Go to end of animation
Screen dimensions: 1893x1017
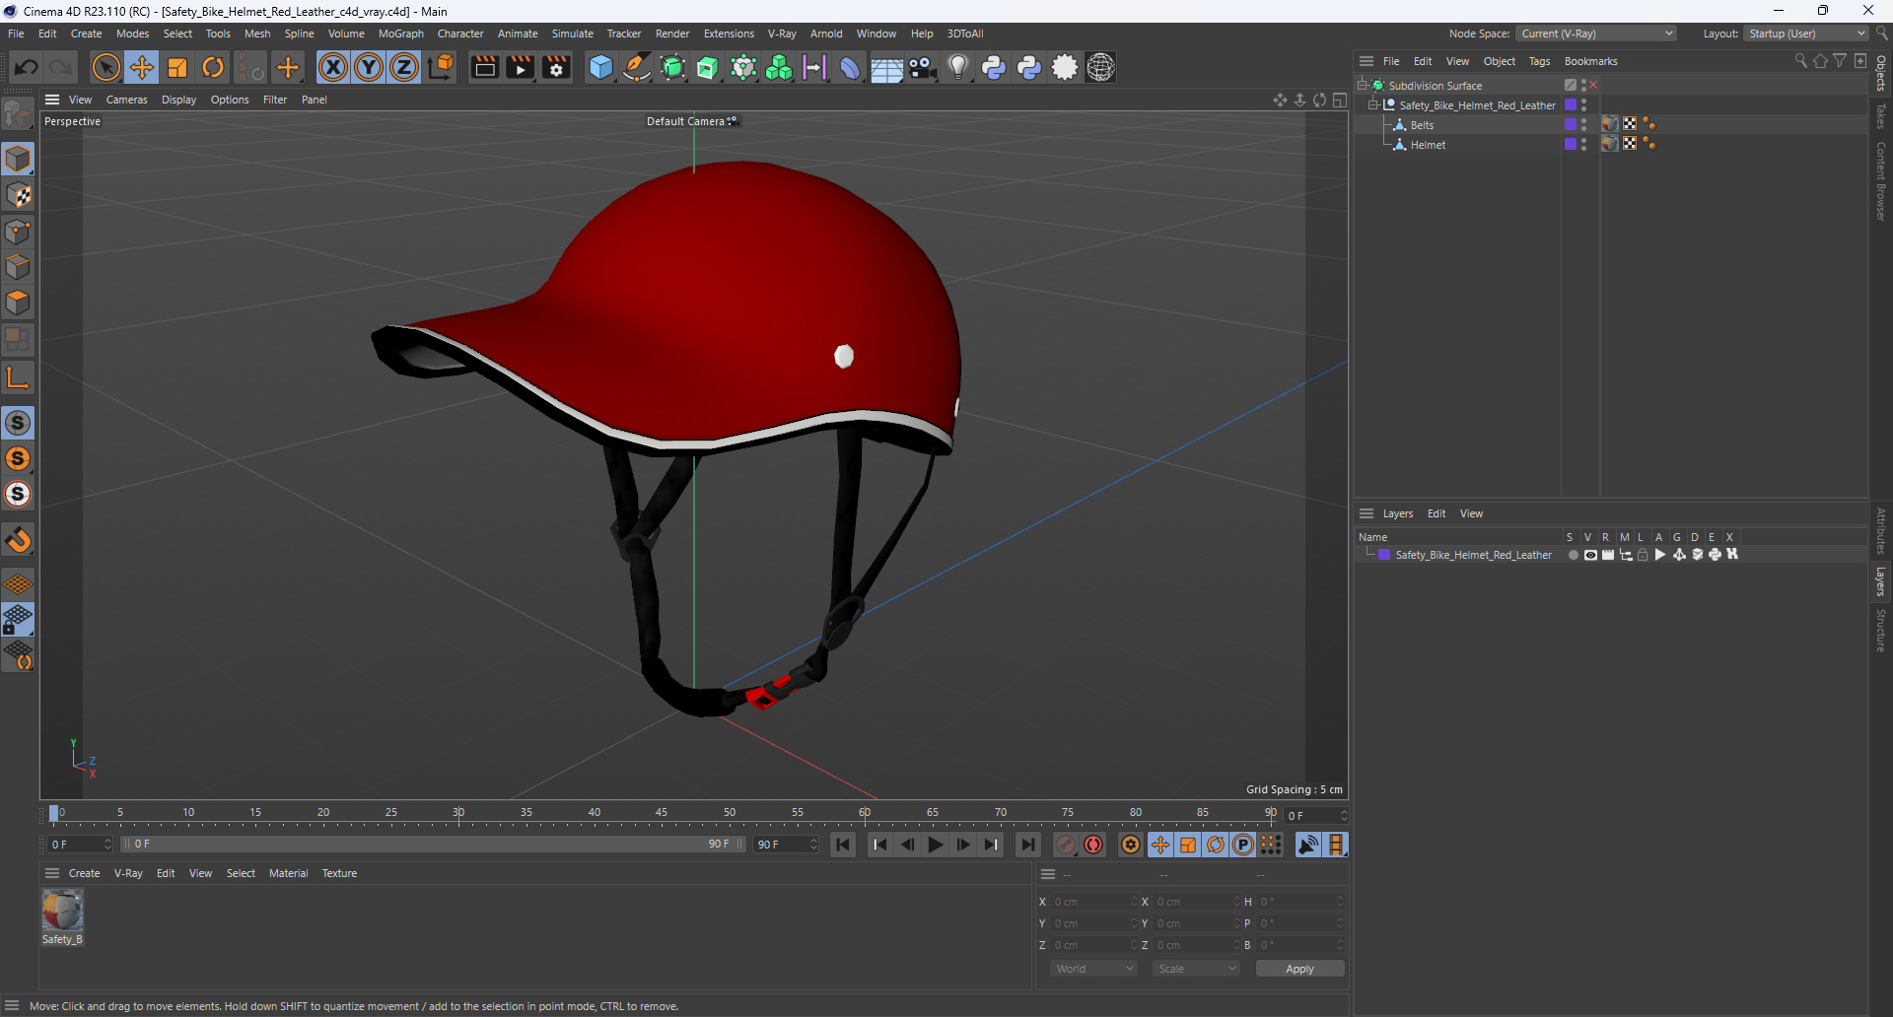(1028, 845)
